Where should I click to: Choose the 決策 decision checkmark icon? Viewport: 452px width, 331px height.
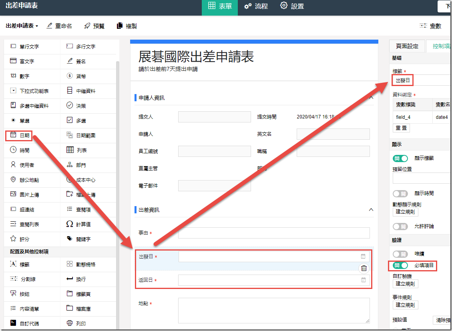point(70,105)
